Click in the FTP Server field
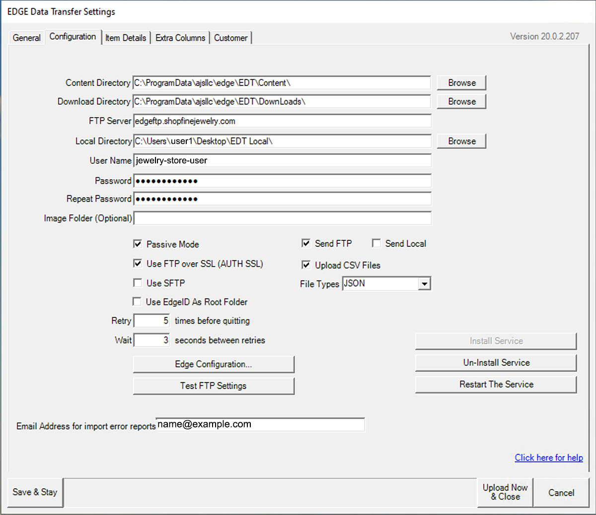596x515 pixels. pos(282,121)
